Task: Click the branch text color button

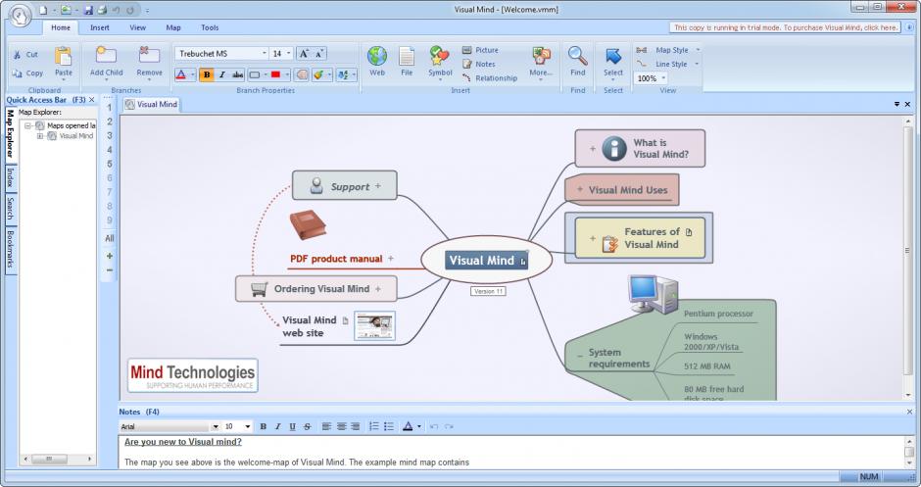Action: [181, 74]
